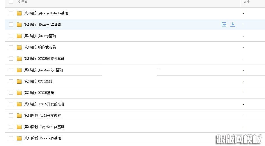This screenshot has height=146, width=265.
Task: Click folder icon for 第12阶段 实战开发教程
Action: (19, 115)
